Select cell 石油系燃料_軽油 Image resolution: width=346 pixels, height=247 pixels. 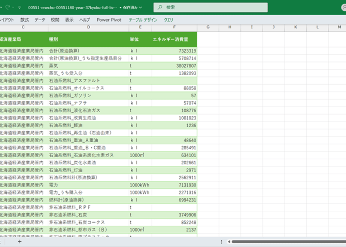click(x=88, y=125)
